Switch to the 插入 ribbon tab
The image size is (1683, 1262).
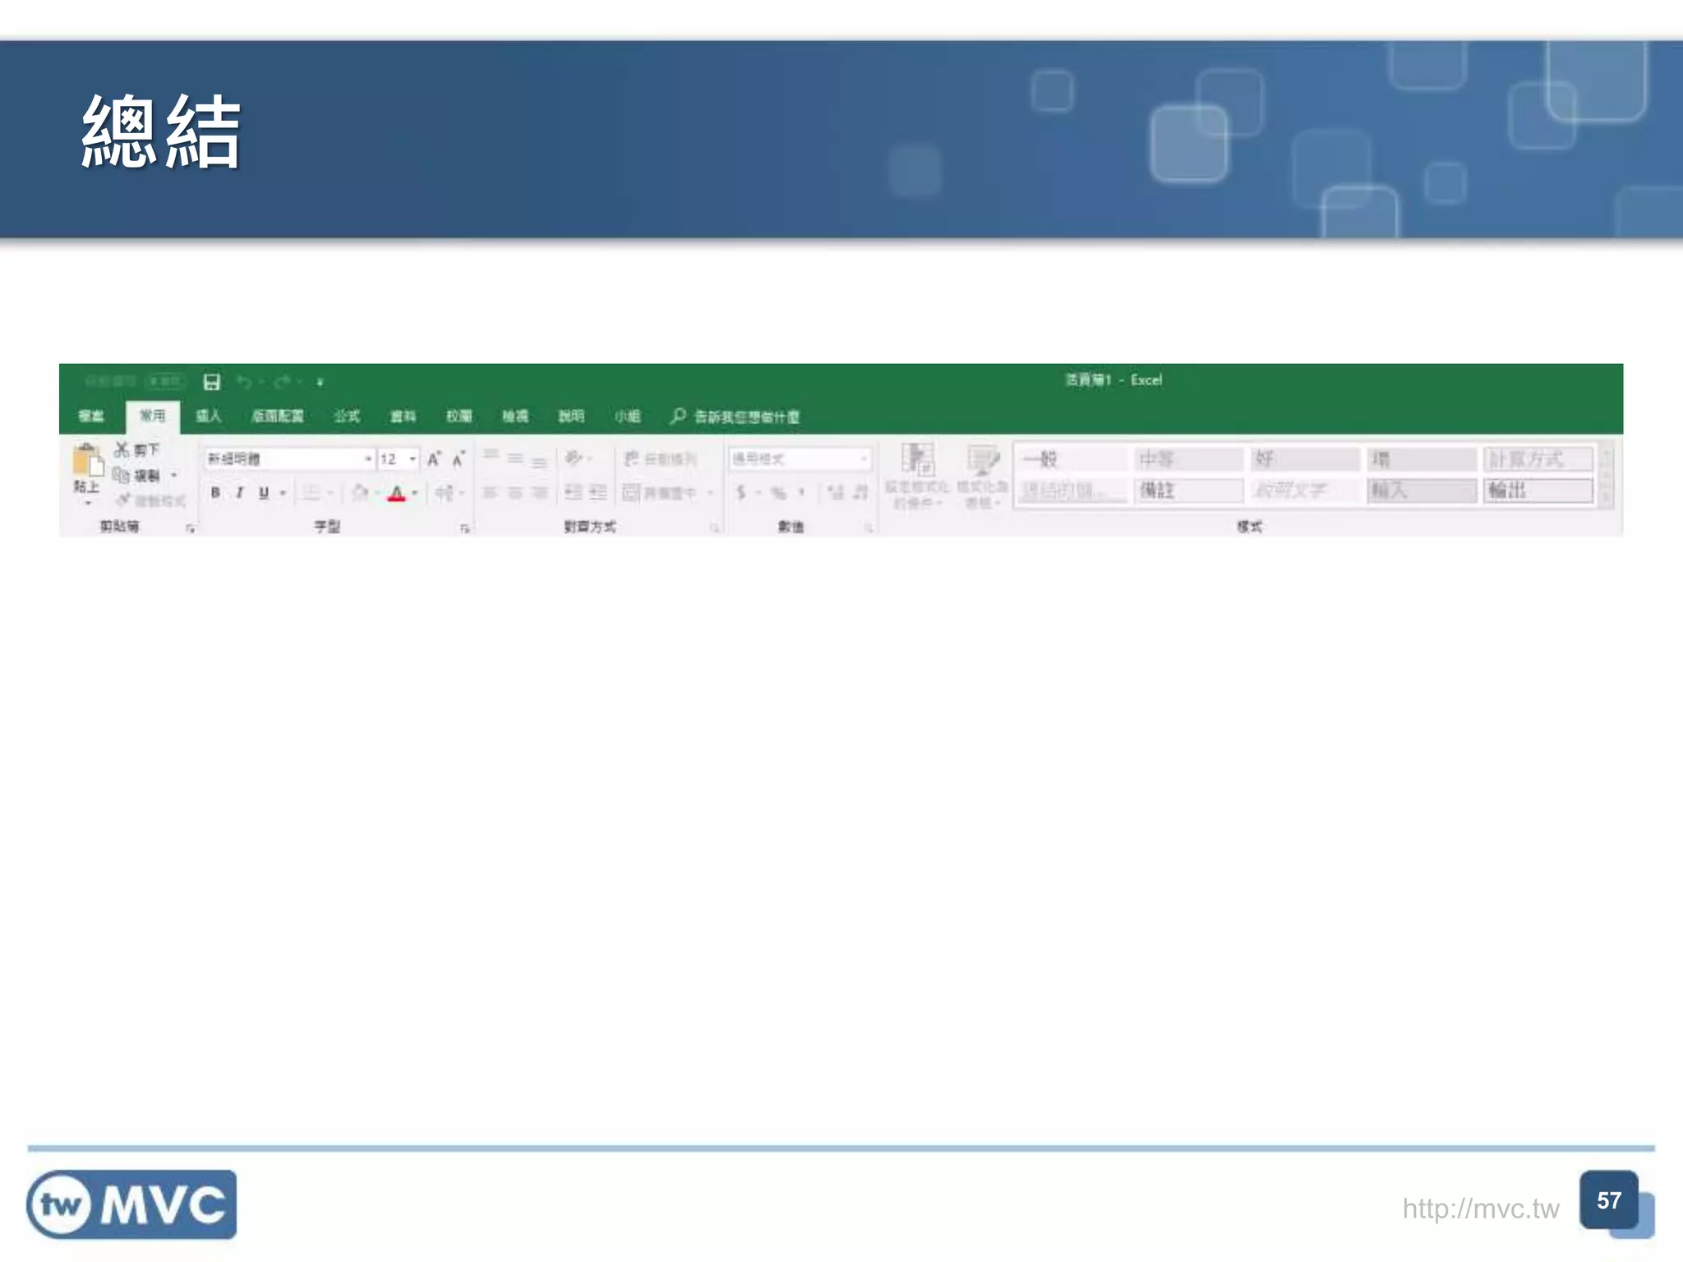coord(209,416)
